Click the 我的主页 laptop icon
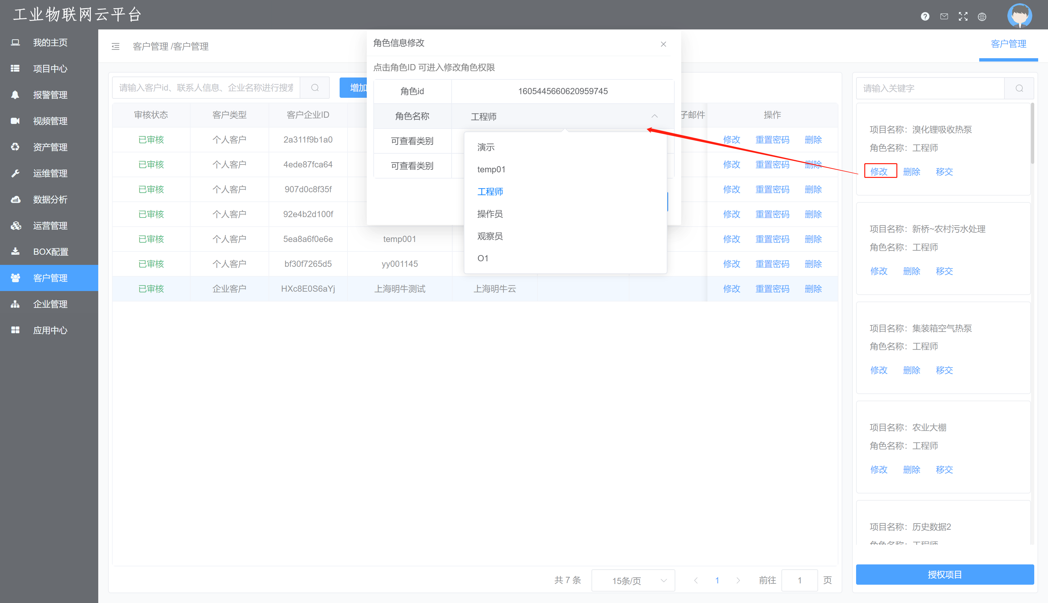Screen dimensions: 1048x603 click(15, 42)
